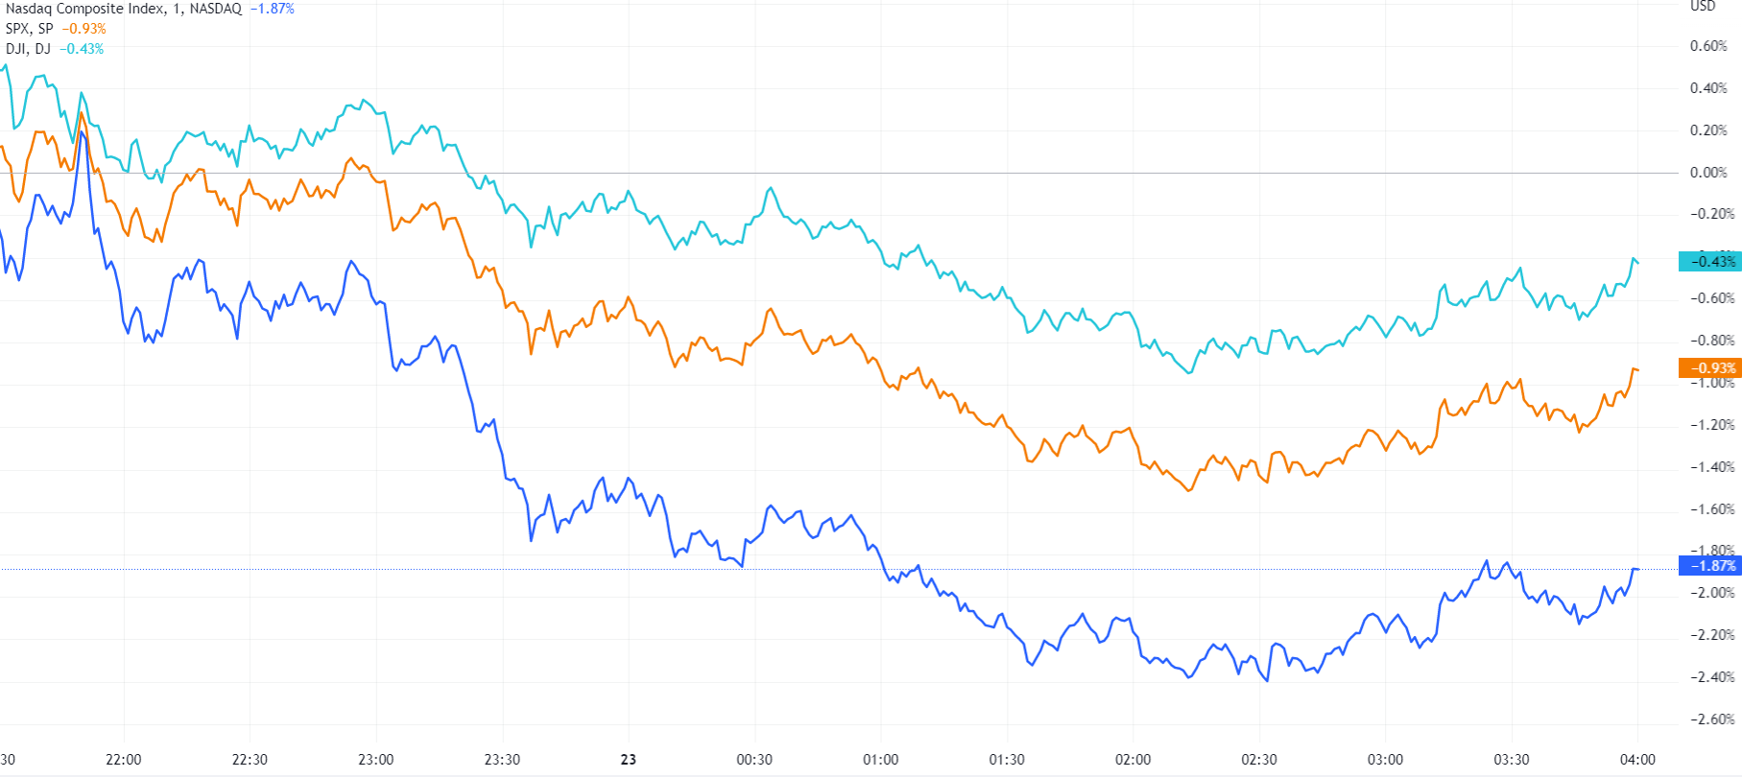Click the 0.00% price scale label
Image resolution: width=1742 pixels, height=778 pixels.
click(x=1708, y=173)
